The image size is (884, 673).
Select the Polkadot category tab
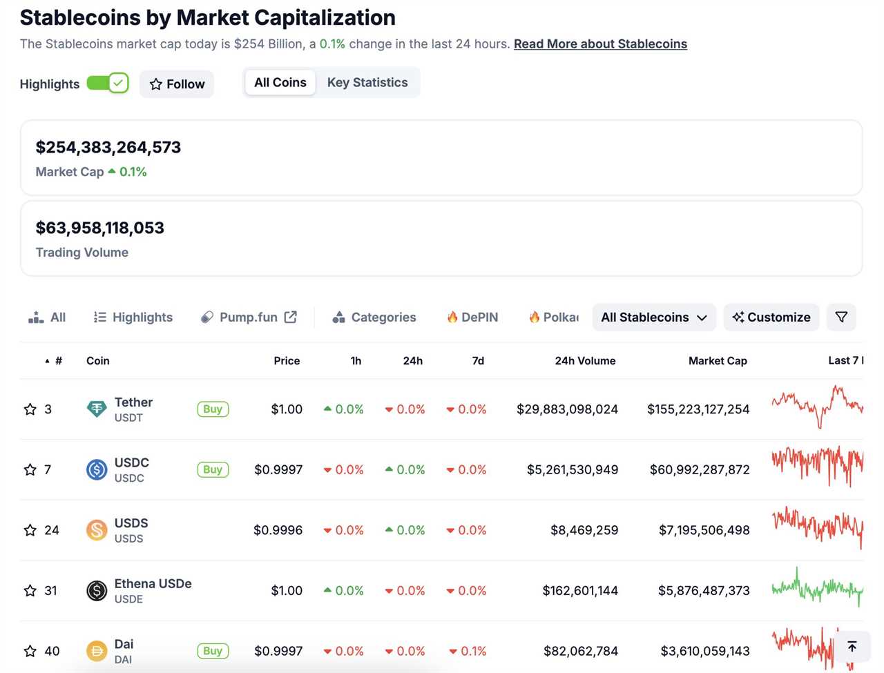tap(554, 317)
